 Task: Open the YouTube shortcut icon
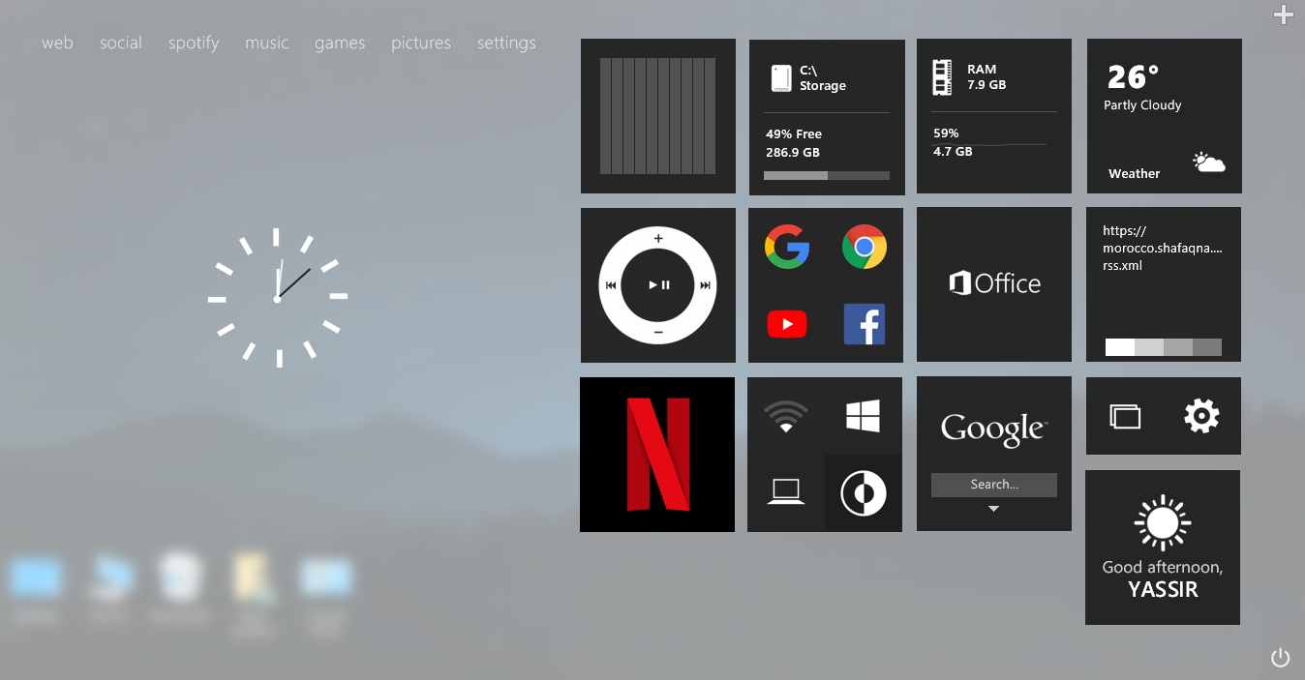click(x=787, y=324)
